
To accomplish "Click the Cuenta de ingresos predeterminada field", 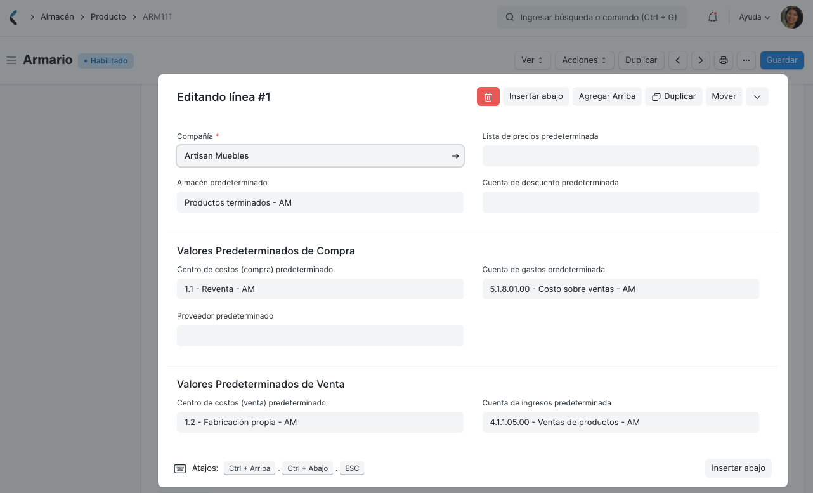I will coord(620,423).
